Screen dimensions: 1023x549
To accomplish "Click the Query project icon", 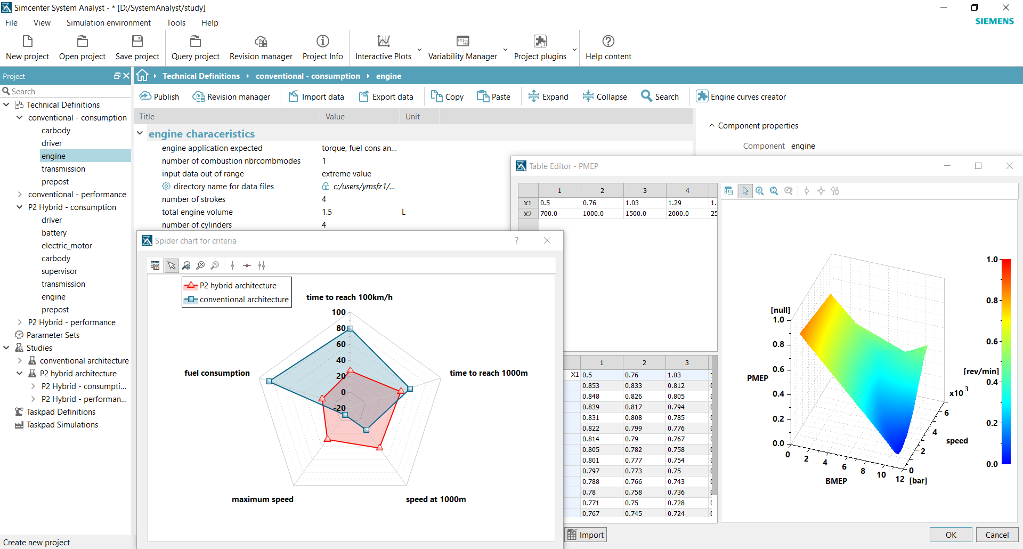I will click(195, 47).
